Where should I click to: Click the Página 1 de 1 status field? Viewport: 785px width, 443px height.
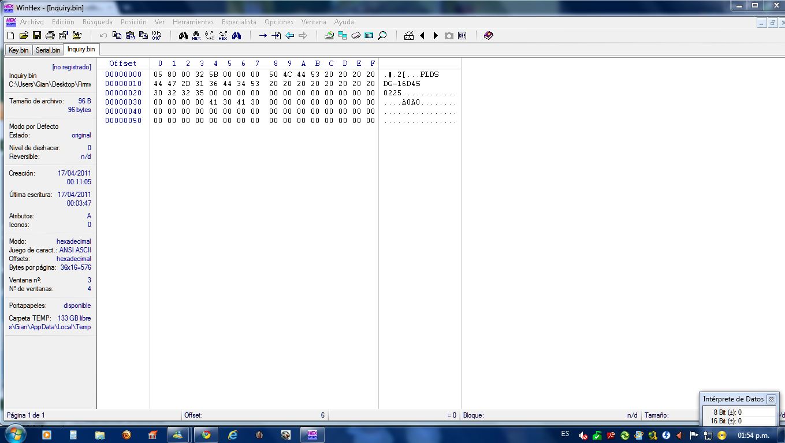pyautogui.click(x=92, y=415)
